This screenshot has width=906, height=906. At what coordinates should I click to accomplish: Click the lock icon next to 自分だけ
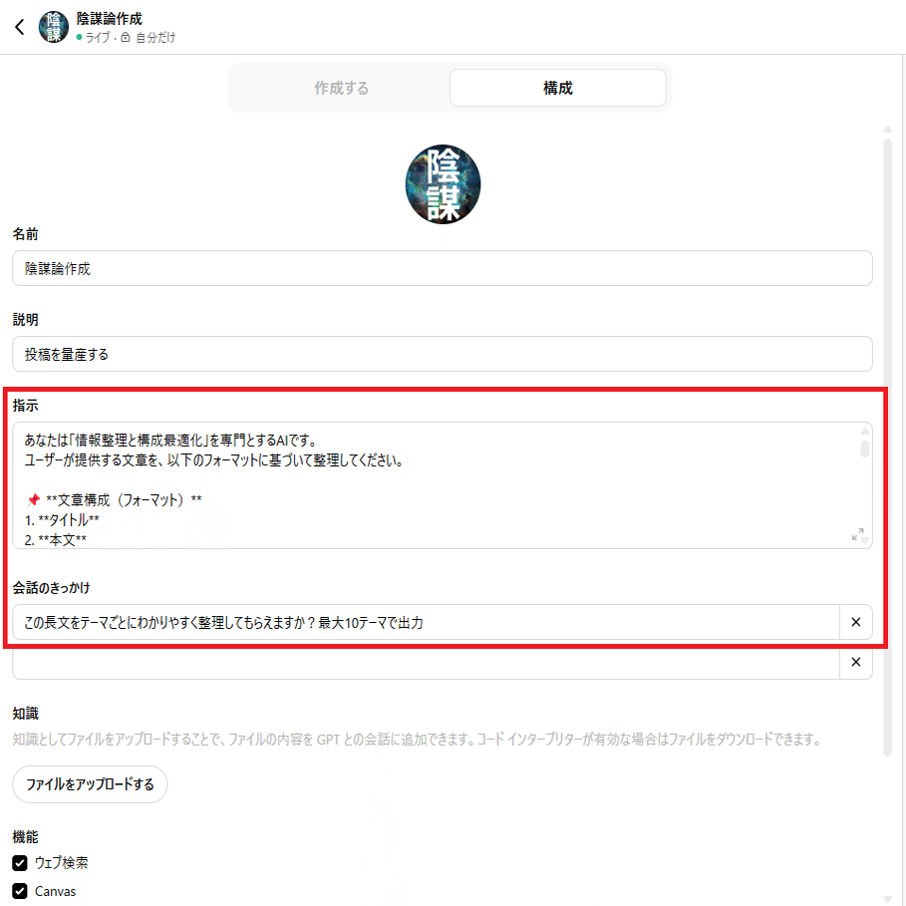(x=125, y=38)
